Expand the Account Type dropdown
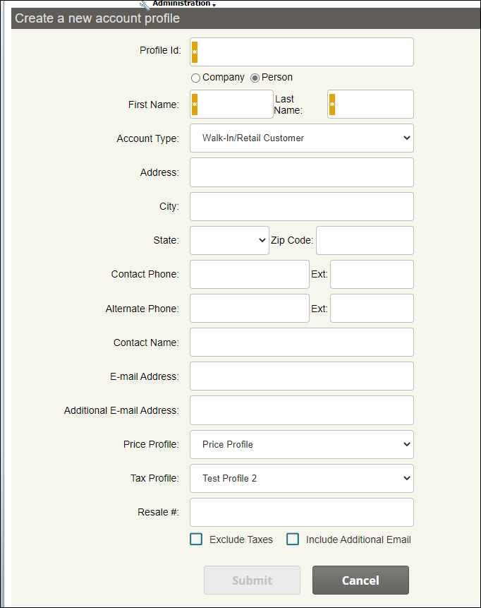481x608 pixels. [302, 138]
